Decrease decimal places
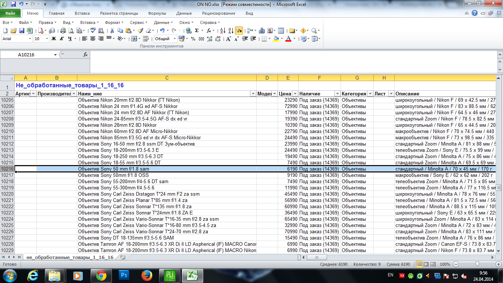 (218, 39)
